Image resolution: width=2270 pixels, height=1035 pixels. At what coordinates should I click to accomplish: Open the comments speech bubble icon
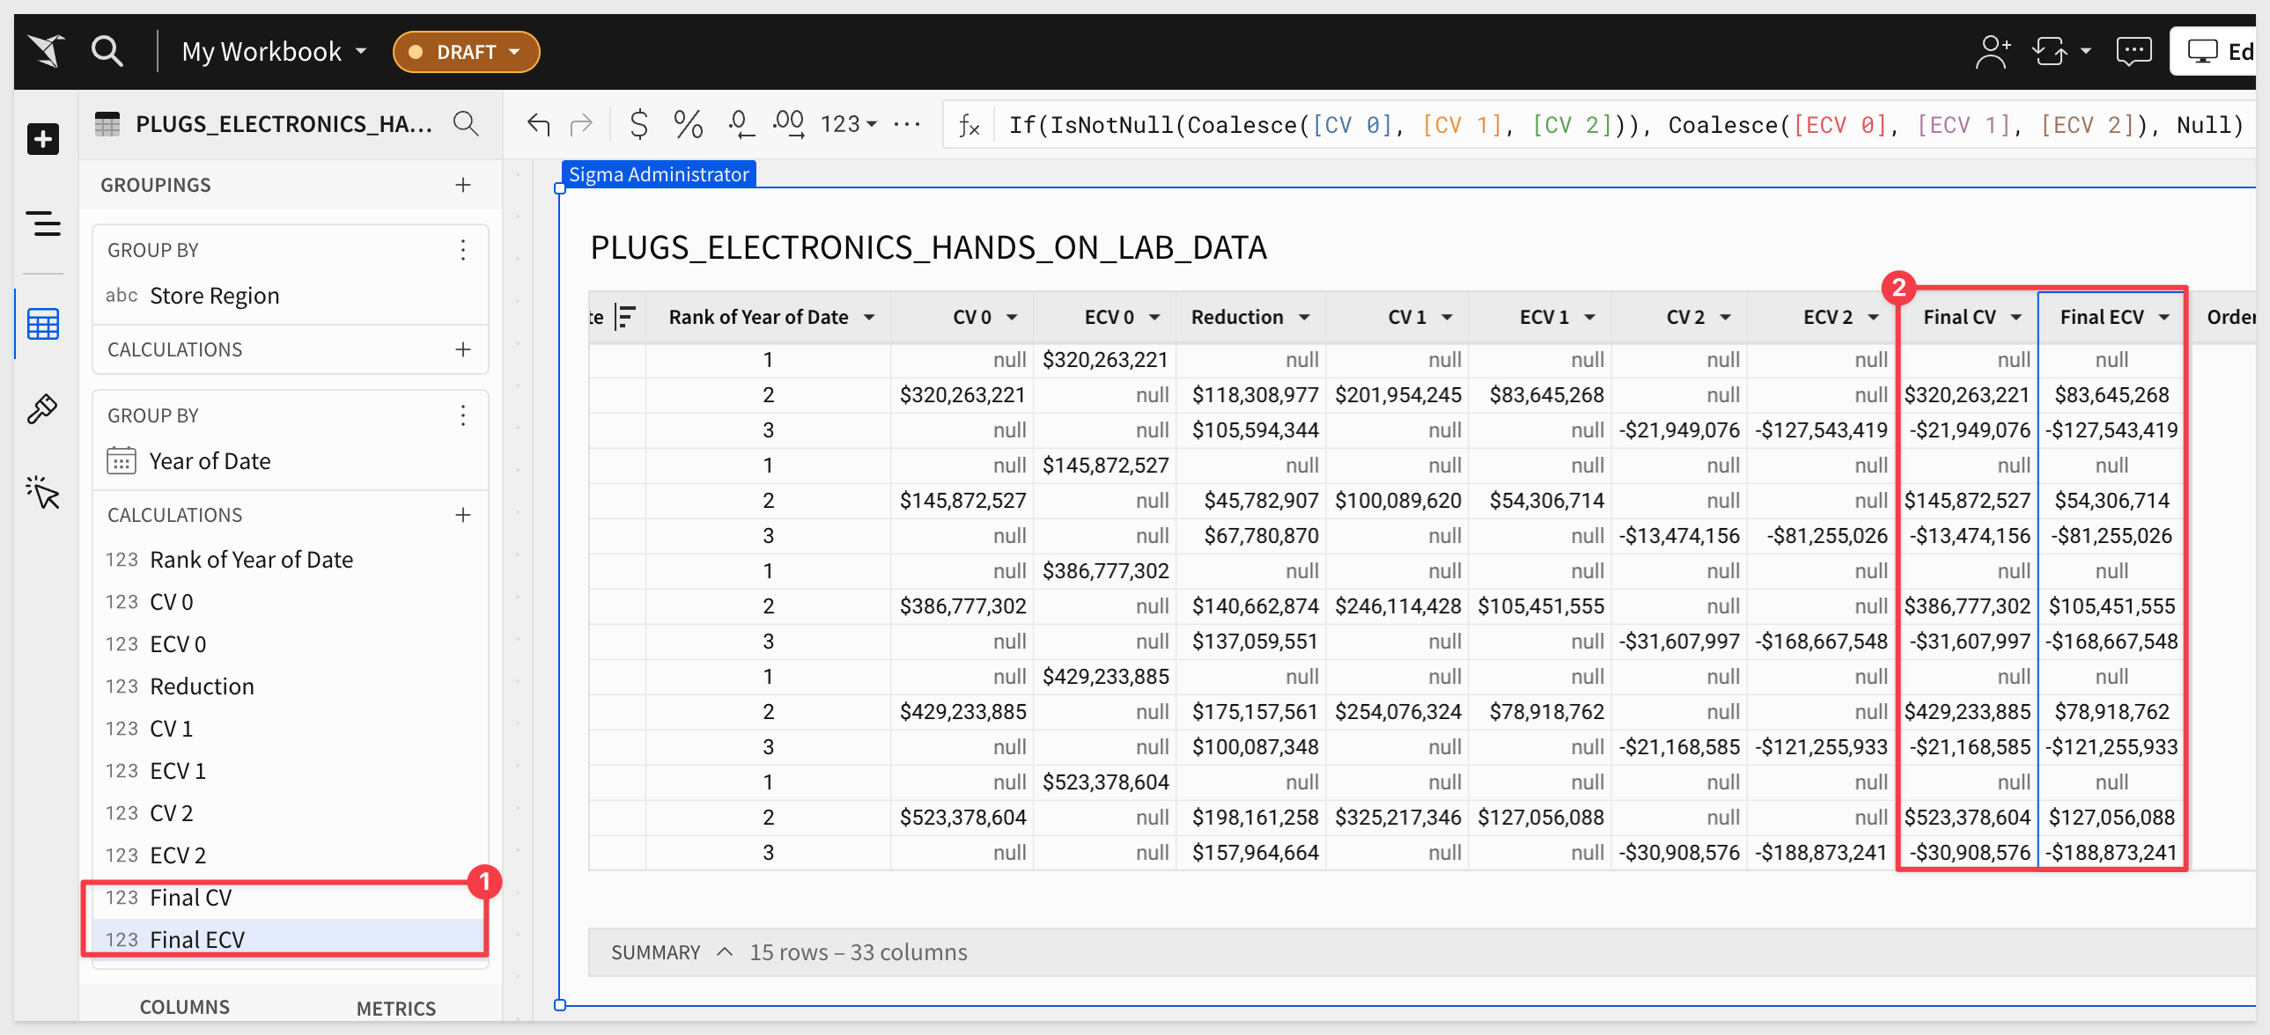tap(2133, 51)
